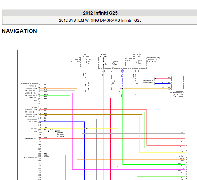
Task: Click the 'ORG' wire label at pin 2
Action: pos(46,87)
